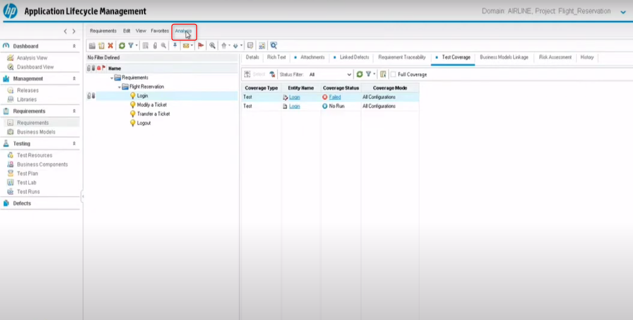Click Remove Coverage icon beside Select
Viewport: 633px width, 320px height.
tap(272, 74)
